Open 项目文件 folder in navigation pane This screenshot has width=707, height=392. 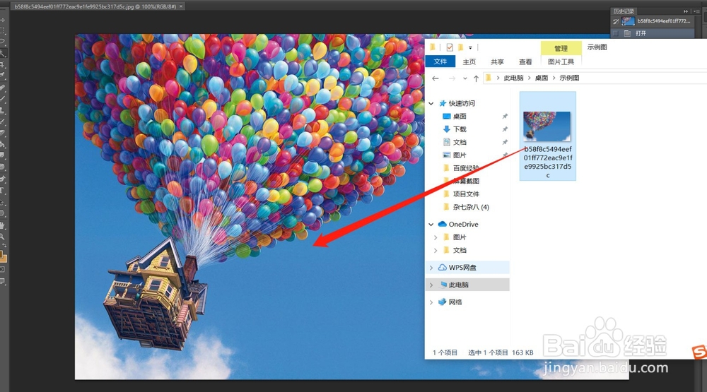[x=466, y=194]
